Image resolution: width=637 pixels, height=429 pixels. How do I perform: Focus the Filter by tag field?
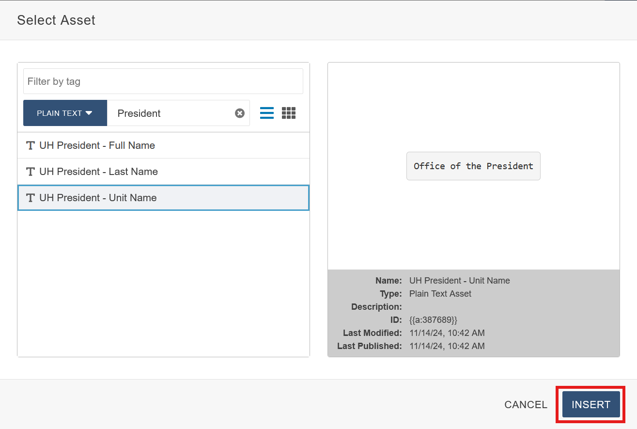163,81
